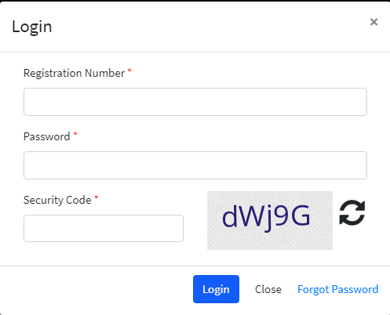
Task: Focus the Registration Number text field
Action: click(195, 102)
